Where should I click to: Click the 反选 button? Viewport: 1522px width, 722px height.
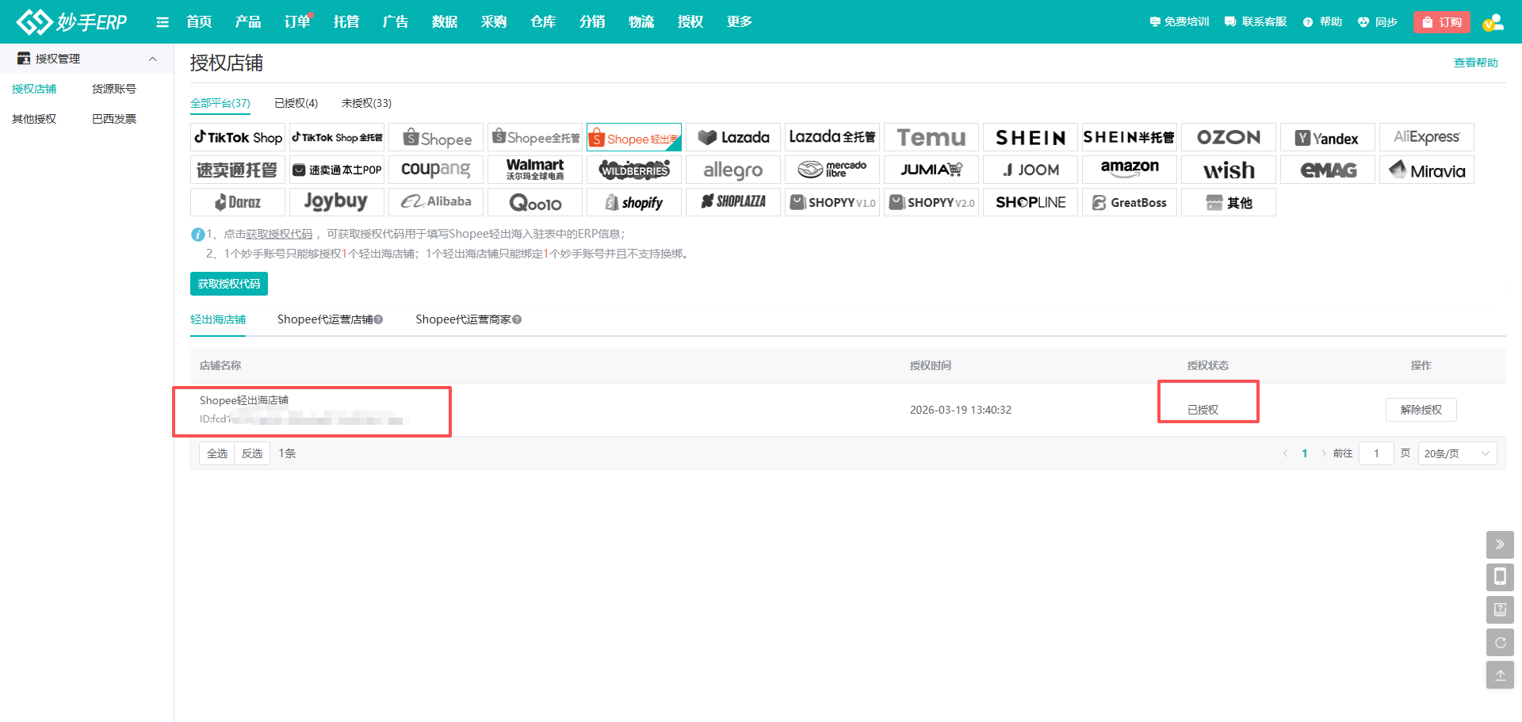pyautogui.click(x=252, y=453)
